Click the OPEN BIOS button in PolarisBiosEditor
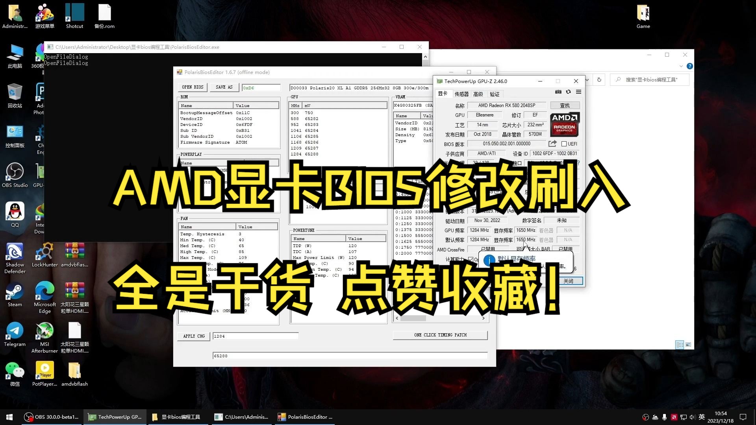Viewport: 756px width, 425px height. [193, 87]
